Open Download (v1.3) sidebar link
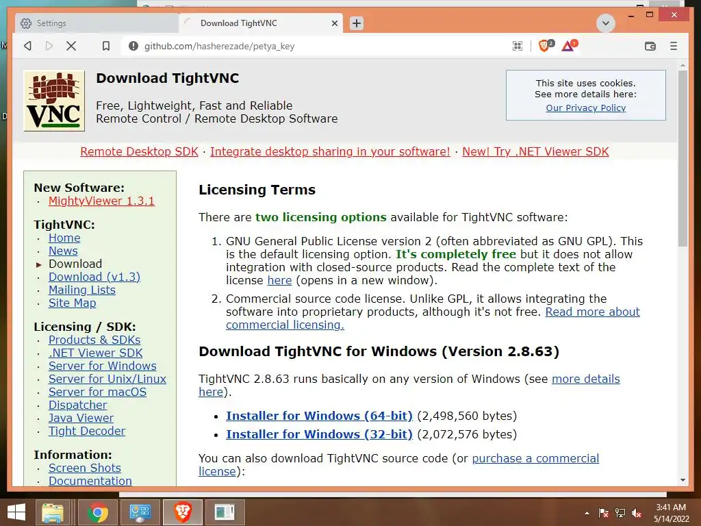The width and height of the screenshot is (701, 526). [94, 277]
